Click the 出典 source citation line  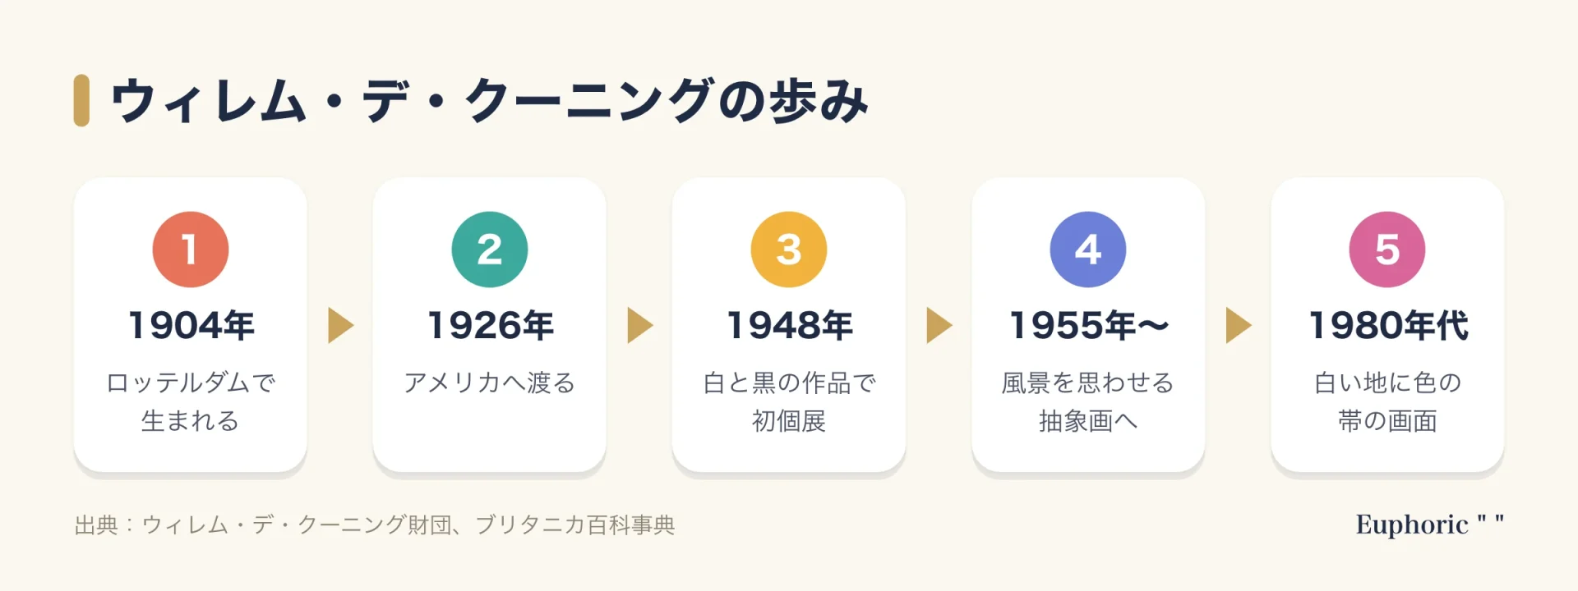point(375,525)
